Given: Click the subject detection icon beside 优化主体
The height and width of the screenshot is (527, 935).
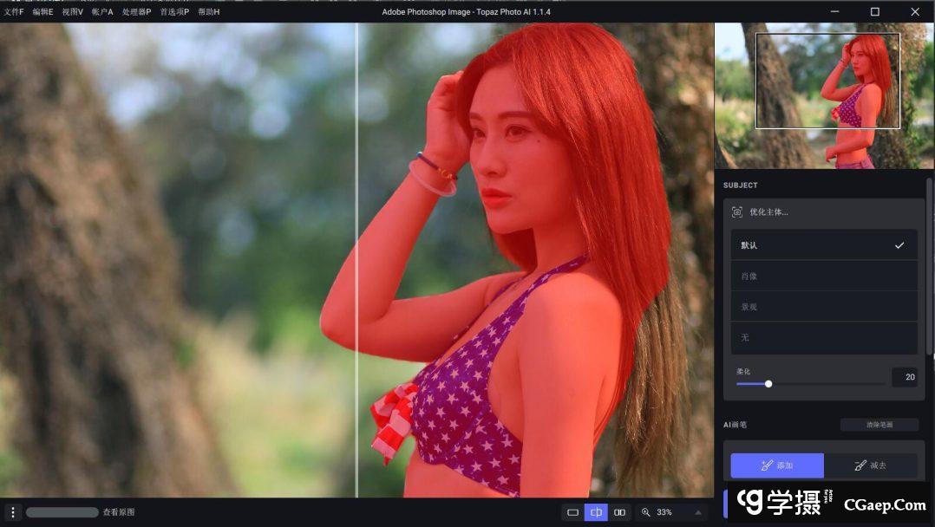Looking at the screenshot, I should pyautogui.click(x=737, y=212).
